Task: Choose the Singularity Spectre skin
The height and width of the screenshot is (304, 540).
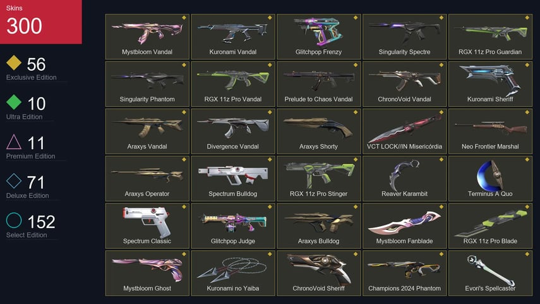Action: click(x=404, y=37)
